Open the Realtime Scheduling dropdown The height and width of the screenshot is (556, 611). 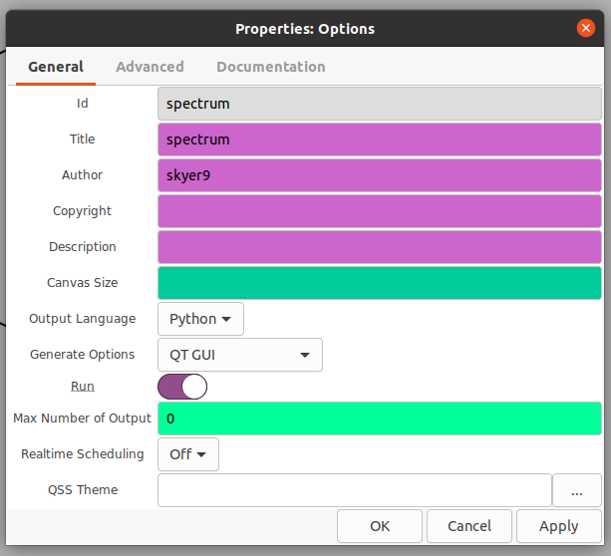pyautogui.click(x=187, y=454)
